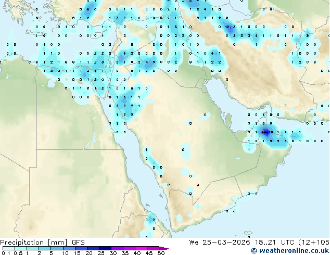Click the above-50 mm legend arrow tip
Screen dimensions: 330x255
coord(165,248)
